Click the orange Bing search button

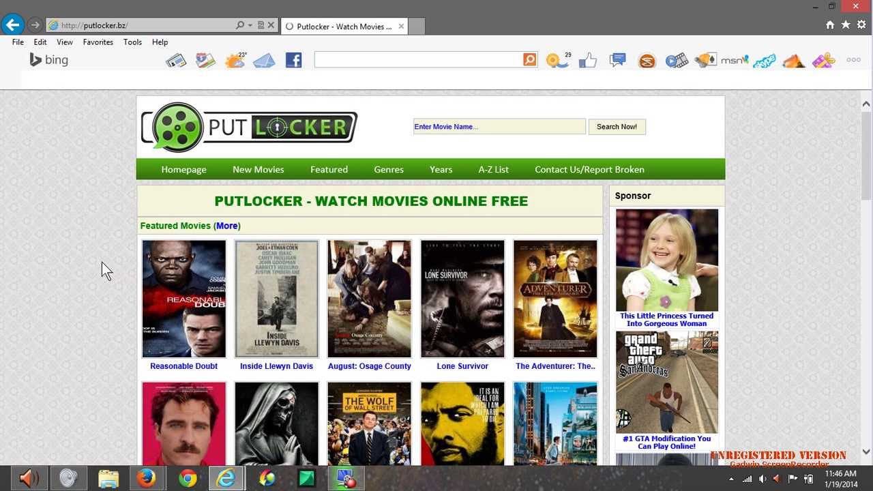[530, 60]
